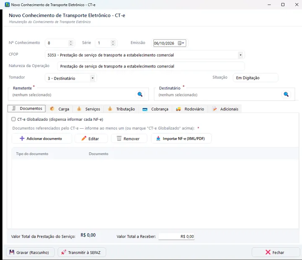302x260 pixels.
Task: Increase Nº Conhecimento with up arrow
Action: click(71, 42)
